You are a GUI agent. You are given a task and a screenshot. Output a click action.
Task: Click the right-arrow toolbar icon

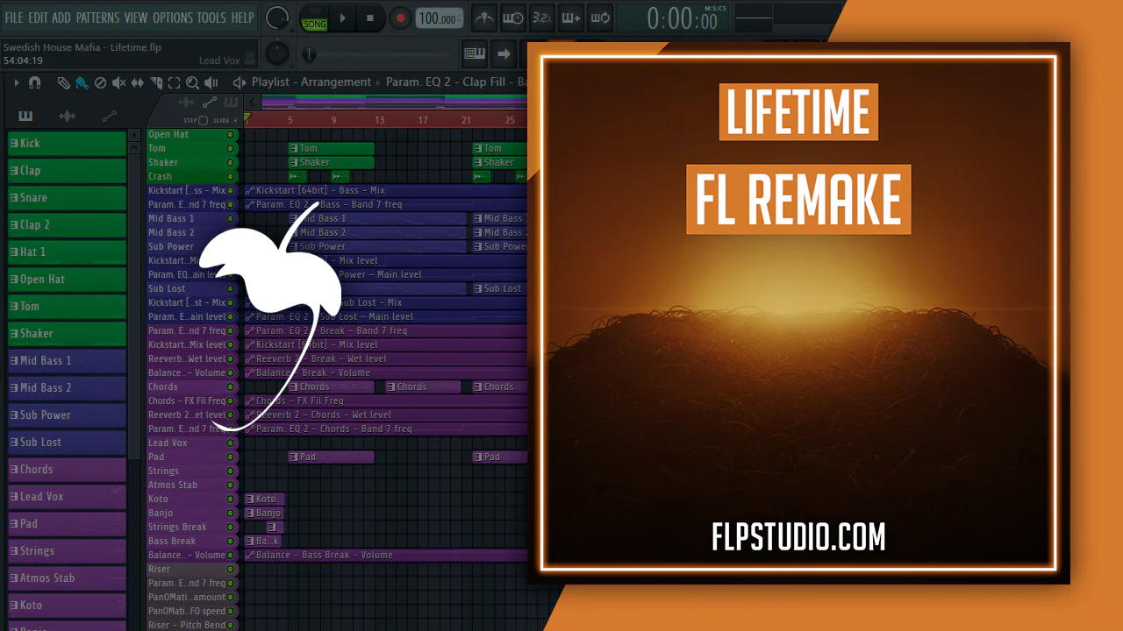tap(504, 54)
